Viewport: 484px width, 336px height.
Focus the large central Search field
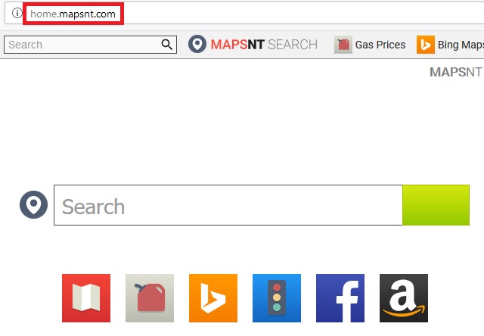click(228, 205)
